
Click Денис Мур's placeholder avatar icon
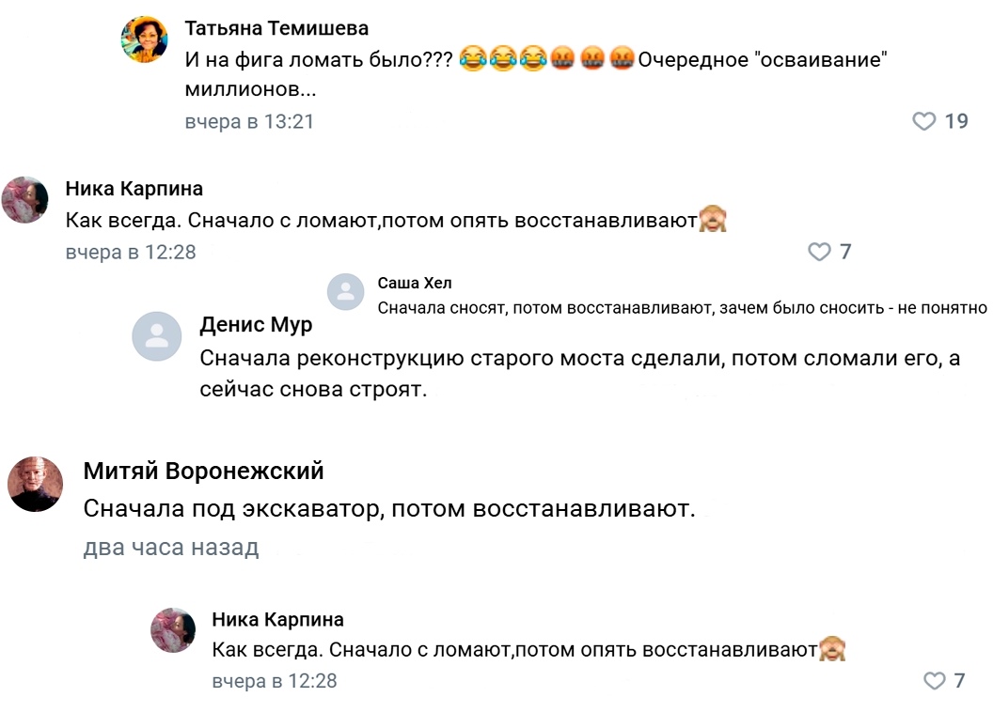(x=156, y=336)
